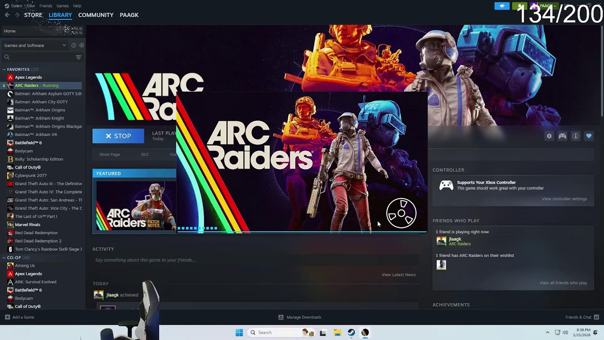
Task: Stop the running ARC Raiders game
Action: pyautogui.click(x=118, y=136)
